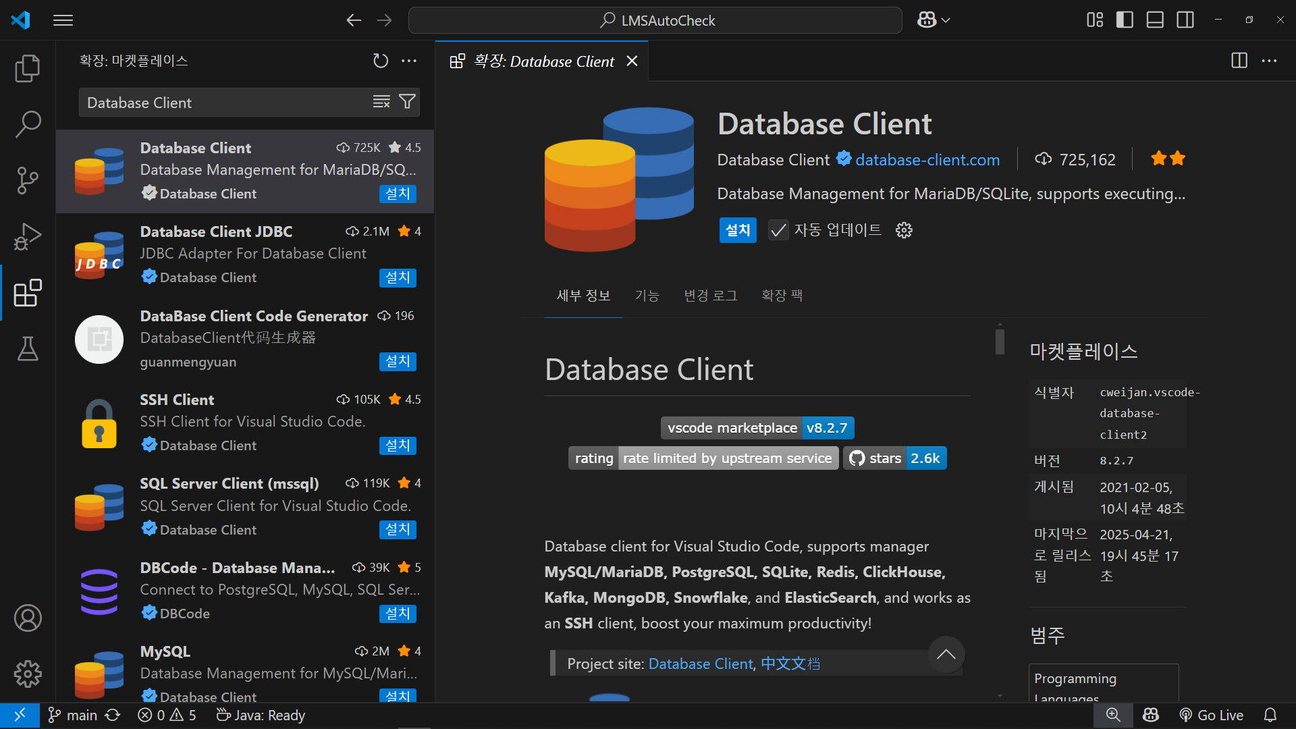Open marketplace views more actions menu

[x=409, y=61]
